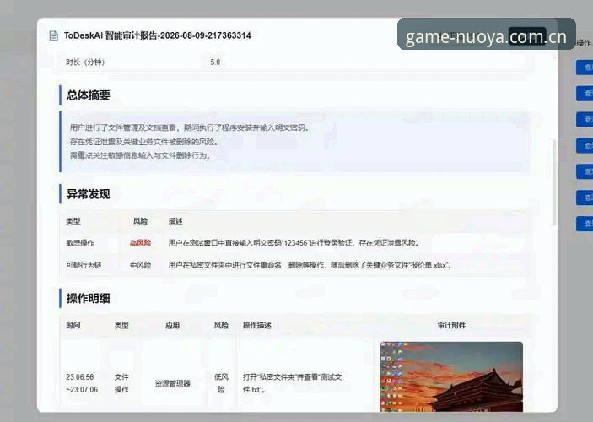
Task: Click the document icon beside the report title
Action: coord(54,35)
